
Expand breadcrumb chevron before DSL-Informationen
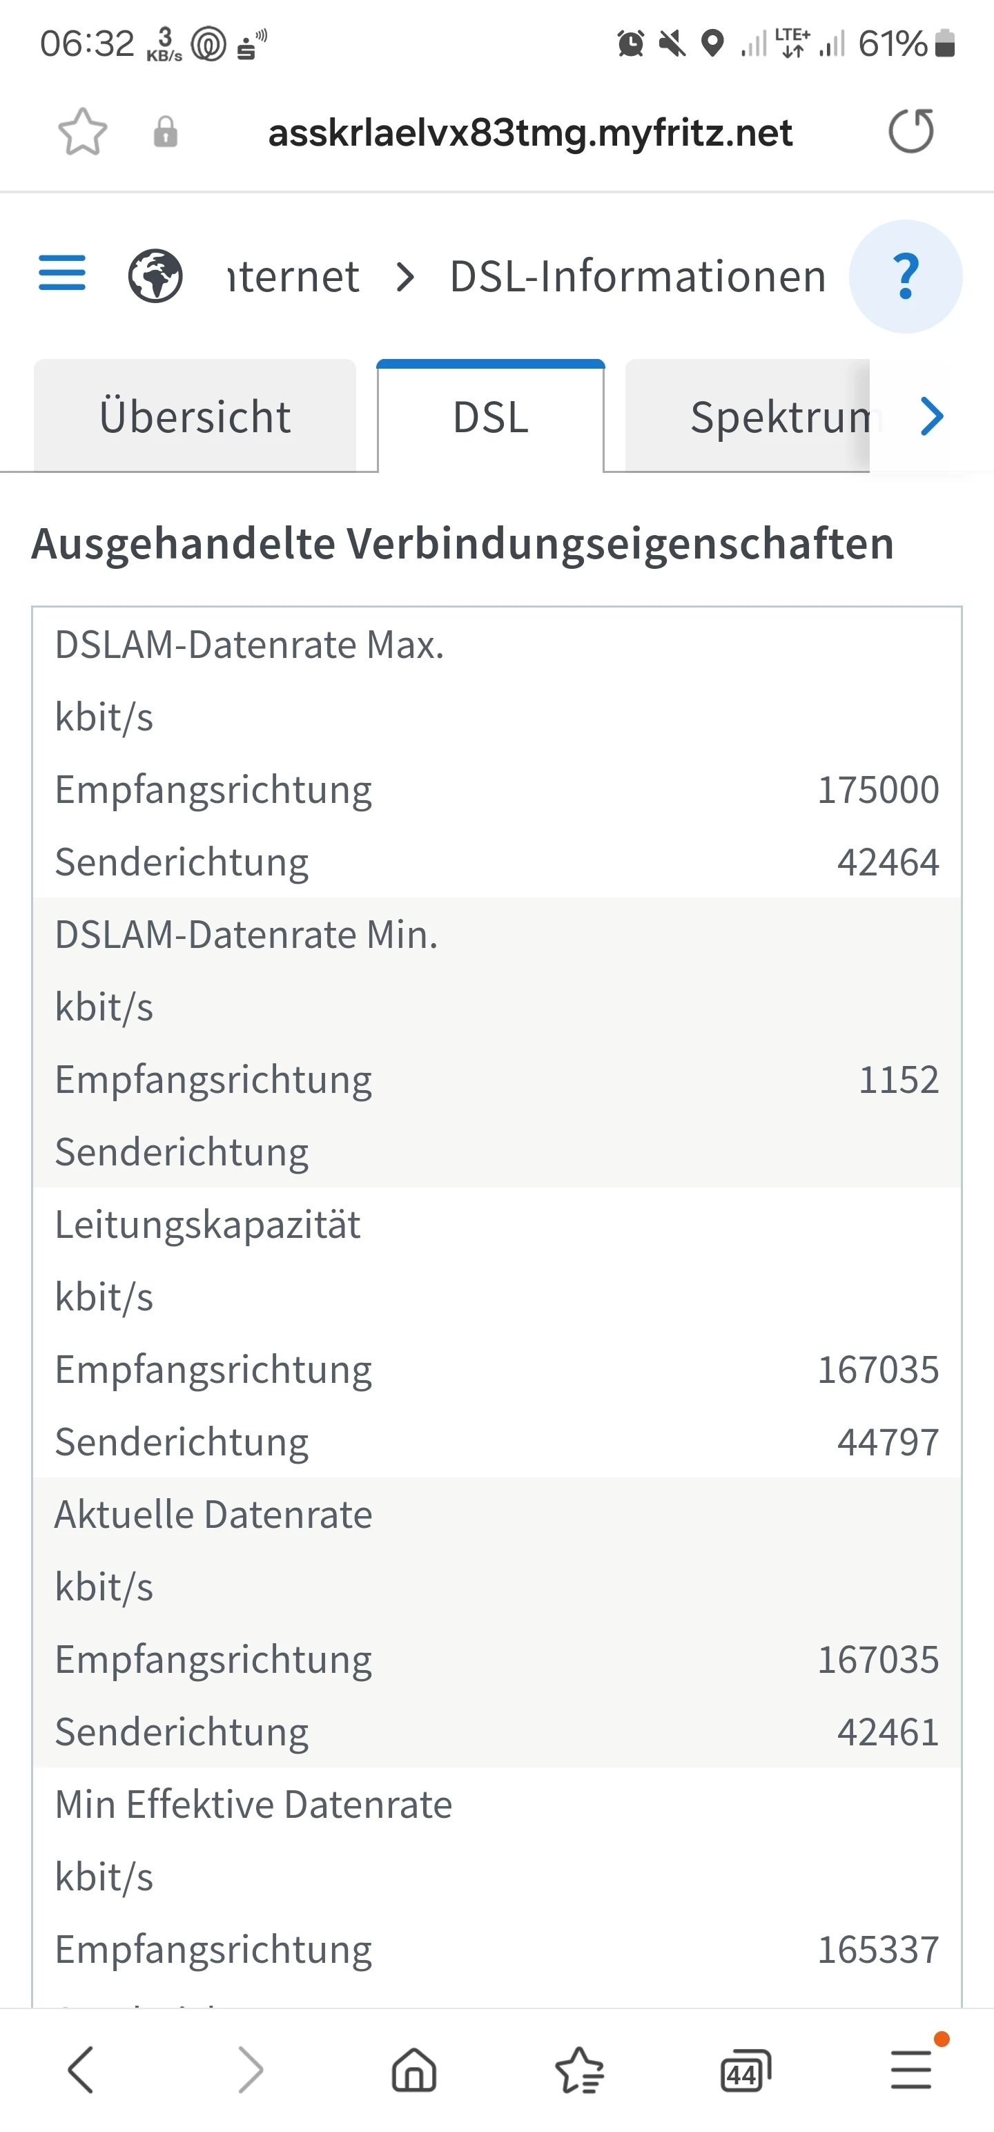[405, 276]
